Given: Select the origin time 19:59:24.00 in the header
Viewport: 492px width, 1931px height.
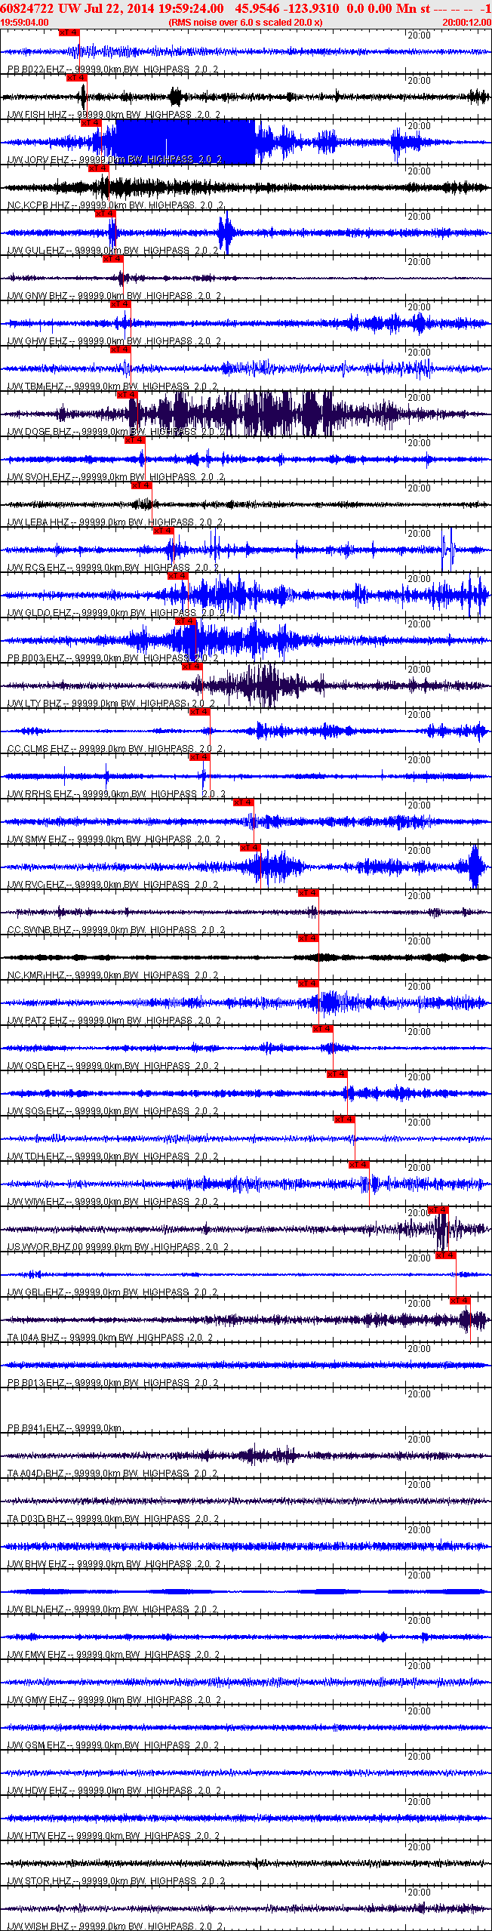Looking at the screenshot, I should 190,8.
